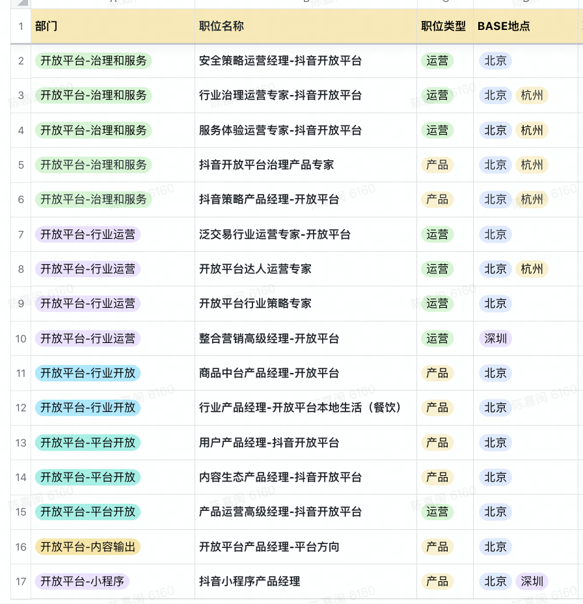
Task: Click 商品中台产品经理-开放平台 cell
Action: click(x=306, y=373)
